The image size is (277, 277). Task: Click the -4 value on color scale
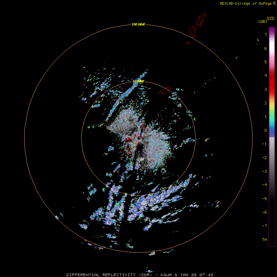pyautogui.click(x=264, y=185)
